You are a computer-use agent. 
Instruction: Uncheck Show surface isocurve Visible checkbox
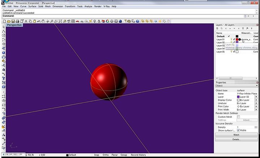click(238, 131)
